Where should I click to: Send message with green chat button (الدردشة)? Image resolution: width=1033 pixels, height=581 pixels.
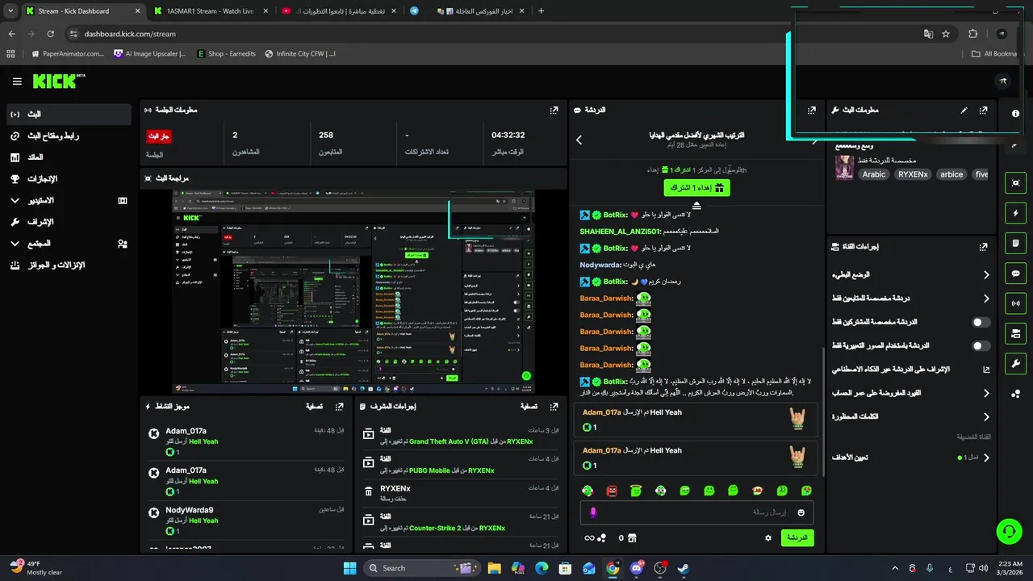(797, 537)
